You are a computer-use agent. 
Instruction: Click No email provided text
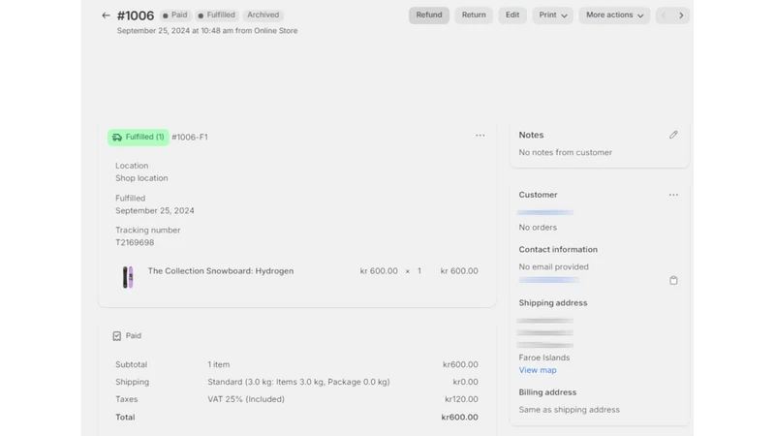tap(553, 267)
